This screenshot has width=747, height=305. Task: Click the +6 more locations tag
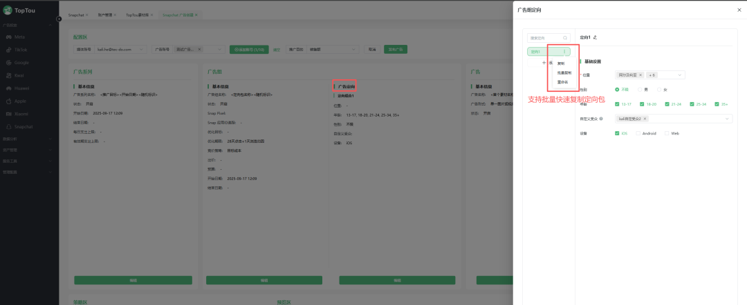coord(652,75)
